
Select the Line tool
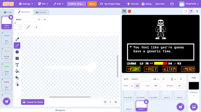[x=17, y=45]
